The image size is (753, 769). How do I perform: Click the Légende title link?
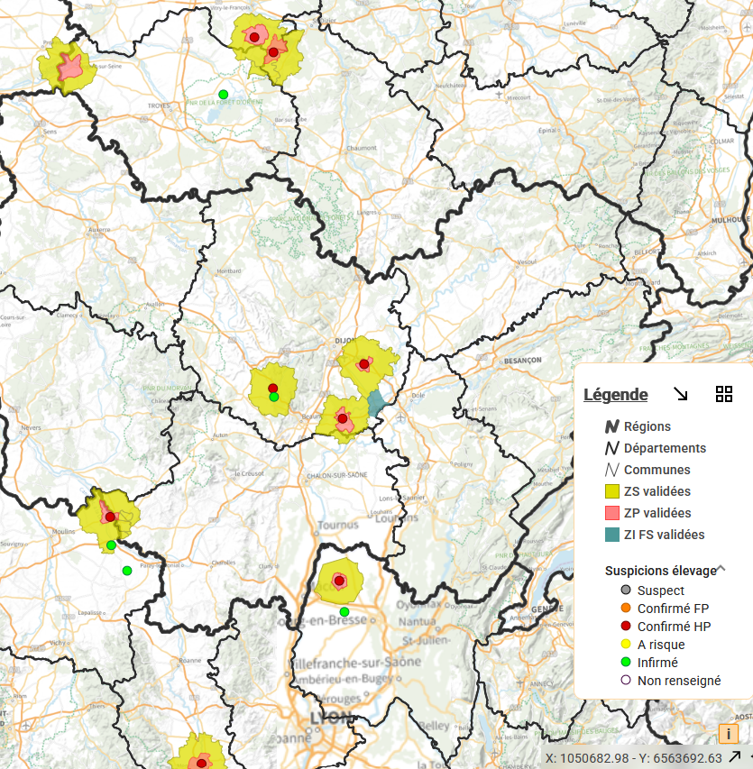[x=615, y=394]
